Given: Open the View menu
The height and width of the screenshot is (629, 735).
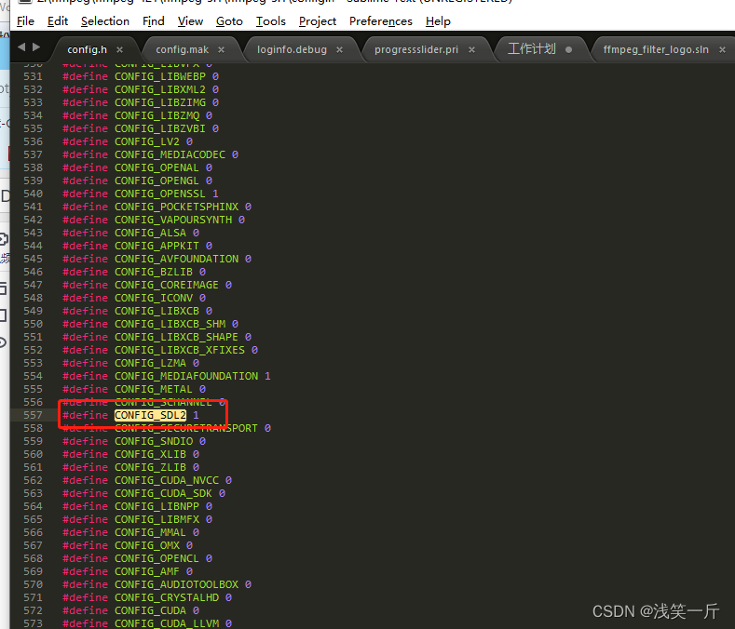Looking at the screenshot, I should (190, 21).
